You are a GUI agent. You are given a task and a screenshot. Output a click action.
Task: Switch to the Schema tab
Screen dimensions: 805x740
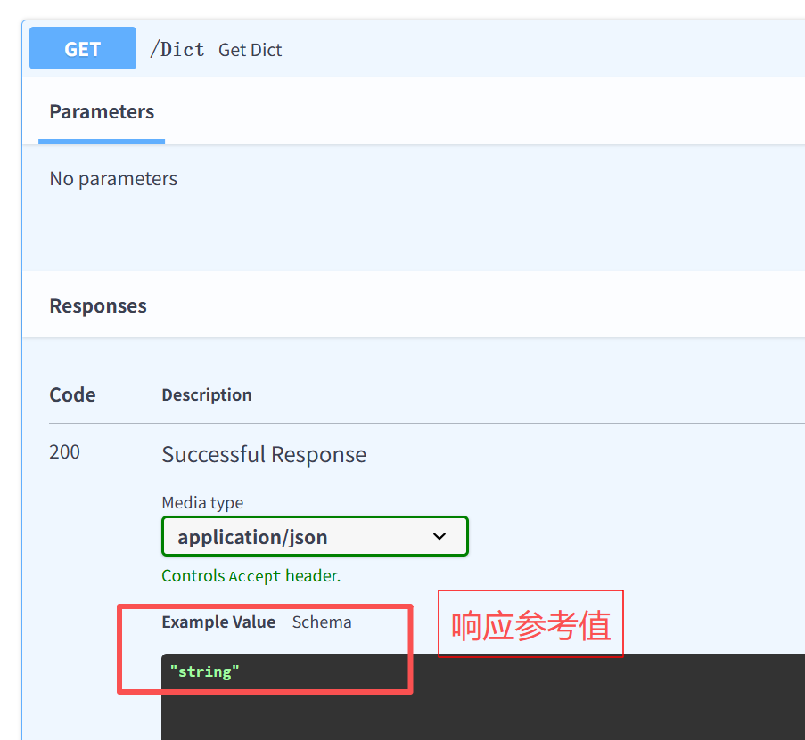click(321, 622)
